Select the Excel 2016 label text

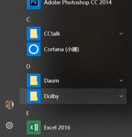[57, 128]
